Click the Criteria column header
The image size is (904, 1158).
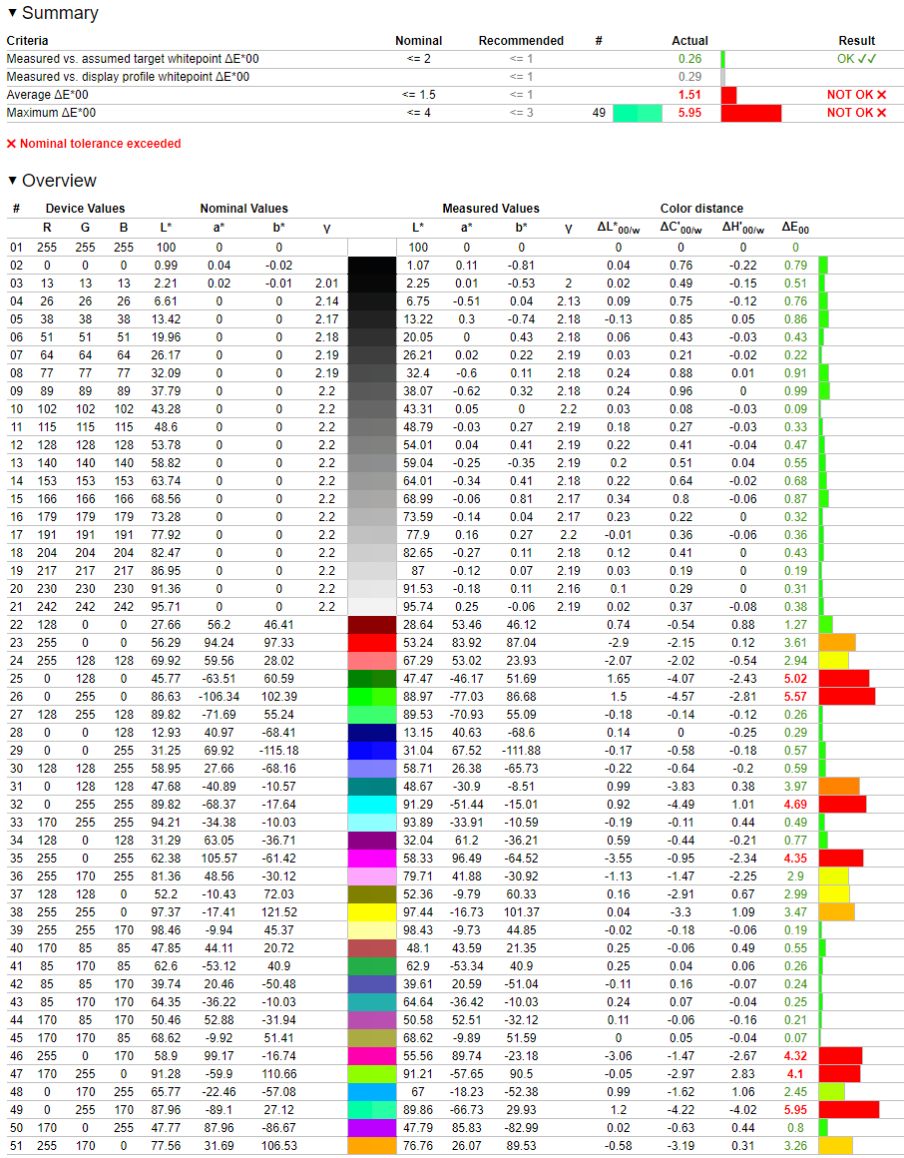point(27,41)
